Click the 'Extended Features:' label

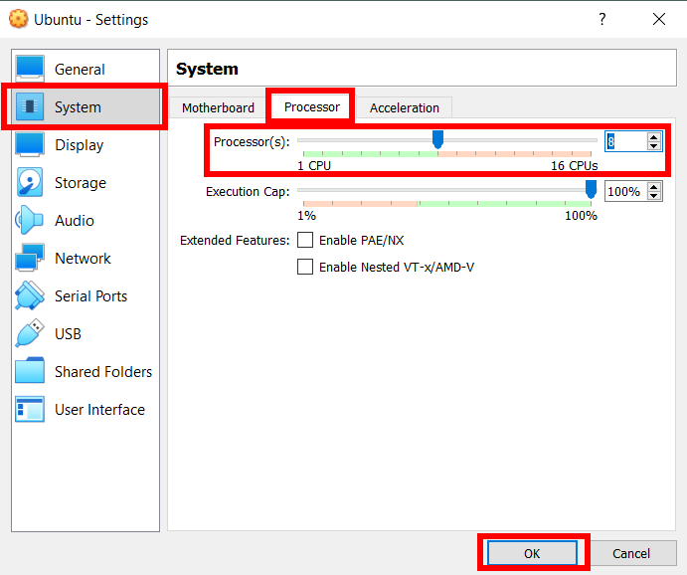[x=235, y=240]
